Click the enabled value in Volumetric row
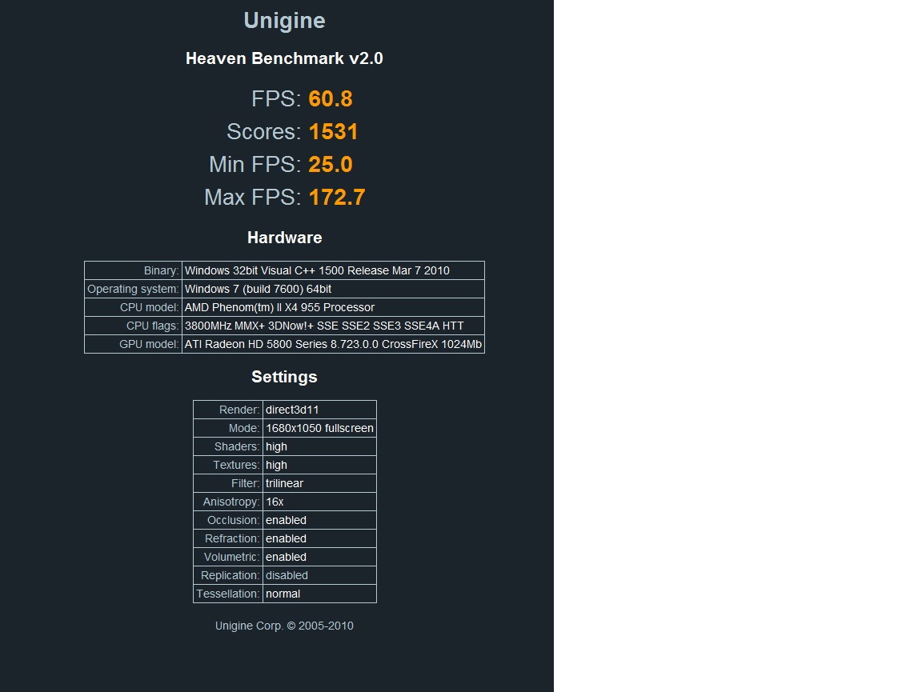 (x=319, y=557)
